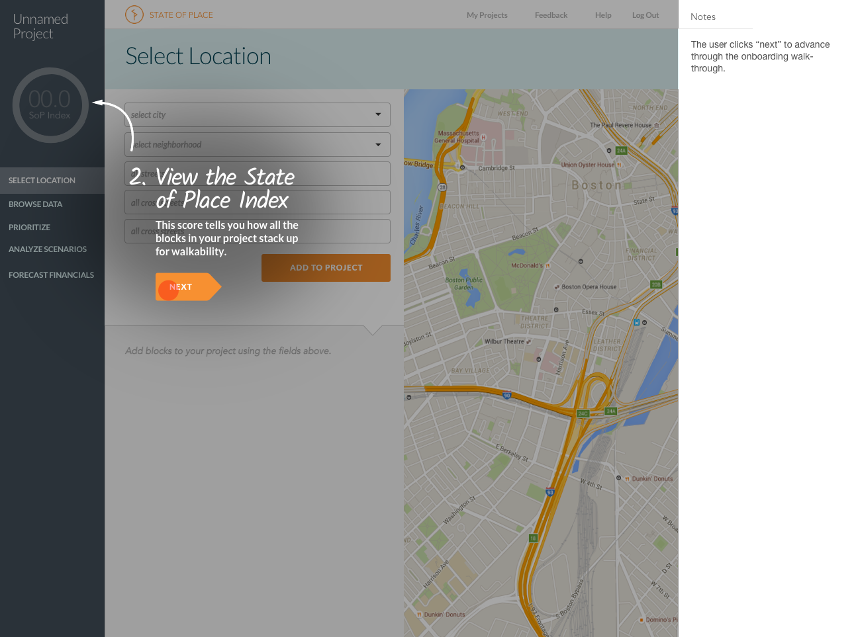Open the Feedback link in header
Screen dimensions: 856x637
tap(551, 15)
